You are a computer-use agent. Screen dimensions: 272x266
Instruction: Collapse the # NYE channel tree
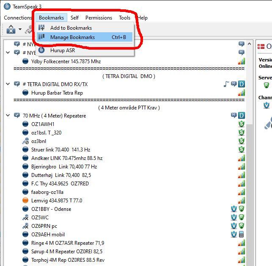[x=8, y=52]
